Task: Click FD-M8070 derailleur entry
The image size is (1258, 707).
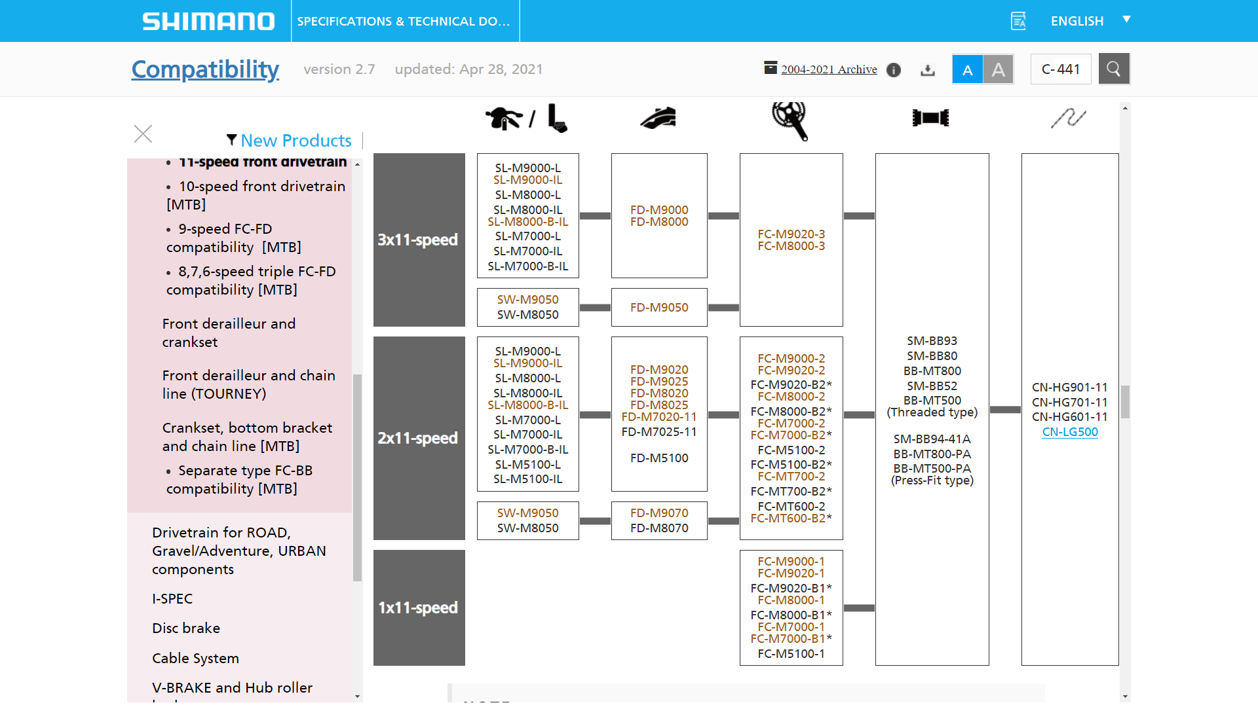Action: [659, 528]
